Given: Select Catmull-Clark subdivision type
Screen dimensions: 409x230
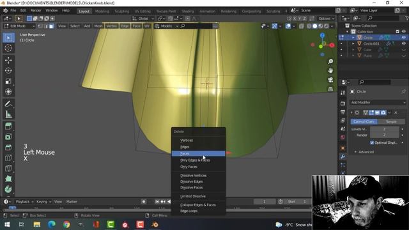Looking at the screenshot, I should pyautogui.click(x=364, y=121).
